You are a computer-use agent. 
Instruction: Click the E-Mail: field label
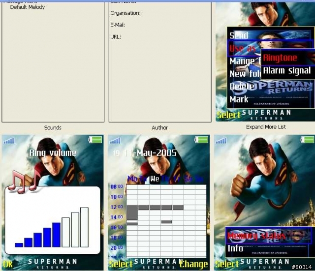118,25
